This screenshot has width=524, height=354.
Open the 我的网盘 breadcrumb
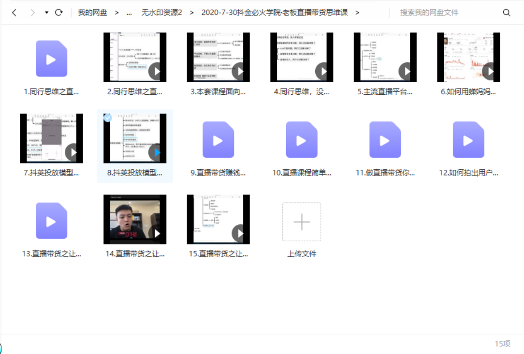tap(92, 13)
